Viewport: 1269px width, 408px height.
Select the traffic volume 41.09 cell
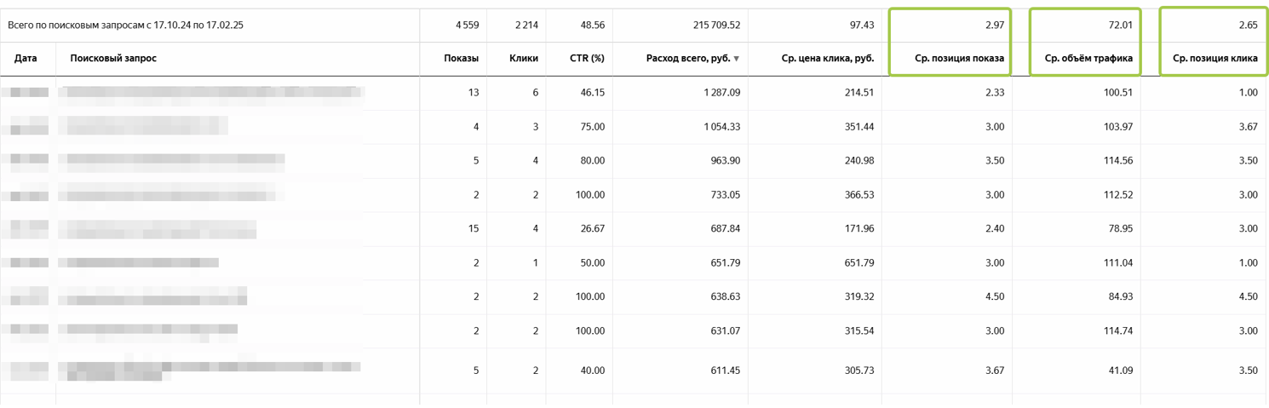(1120, 371)
